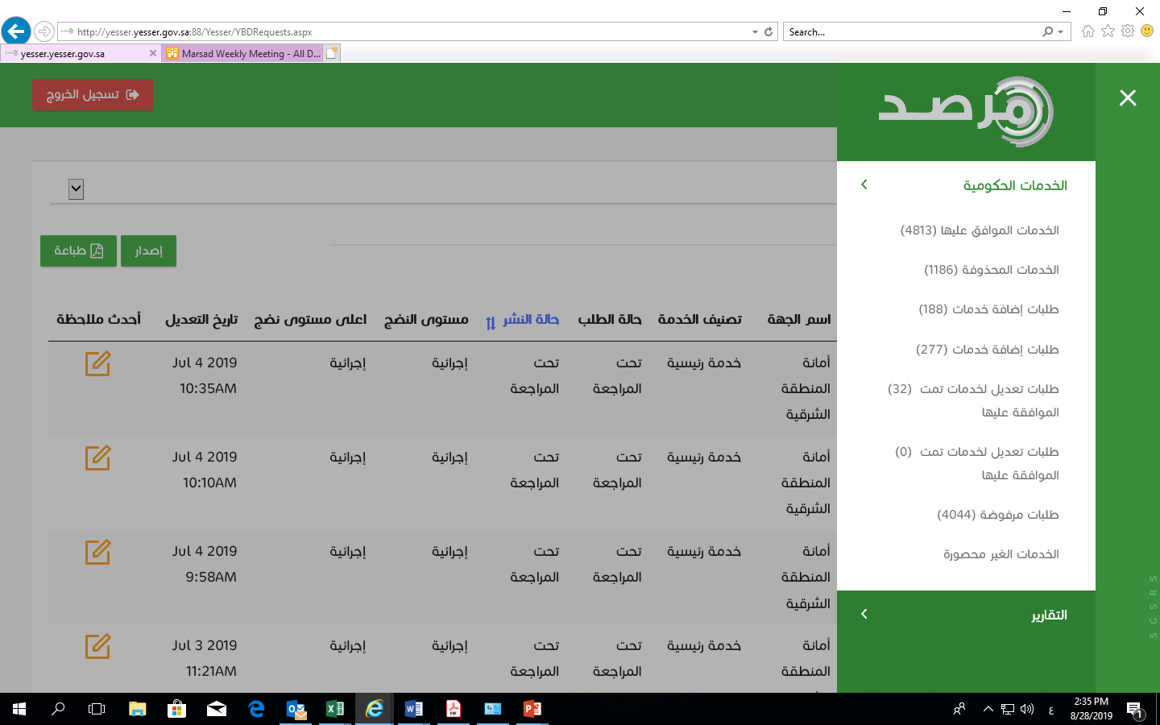Sort by حالة النشر column arrows
Viewport: 1160px width, 725px height.
[x=491, y=323]
